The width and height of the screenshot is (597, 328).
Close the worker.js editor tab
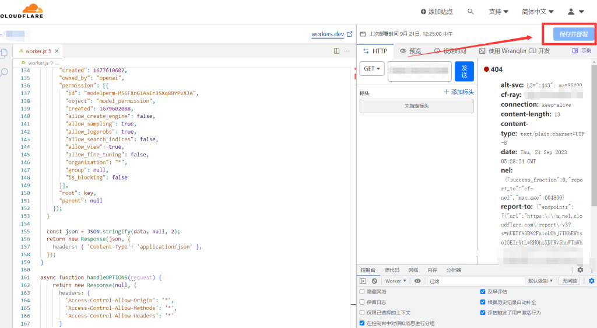57,51
